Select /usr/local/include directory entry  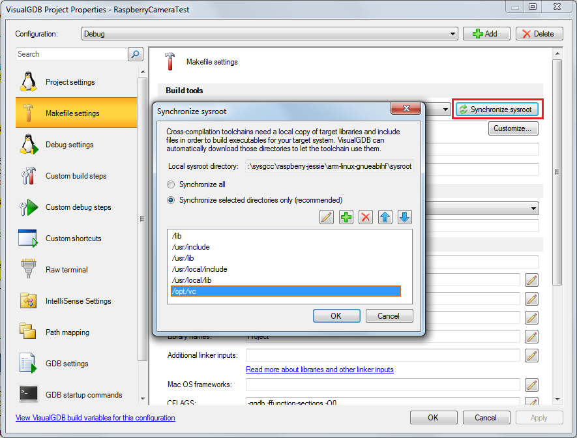286,269
